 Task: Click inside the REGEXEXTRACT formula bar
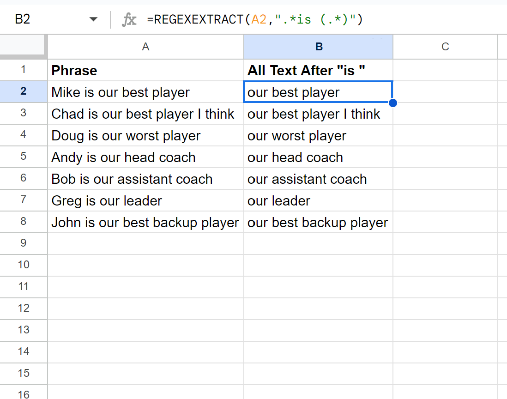(x=277, y=20)
